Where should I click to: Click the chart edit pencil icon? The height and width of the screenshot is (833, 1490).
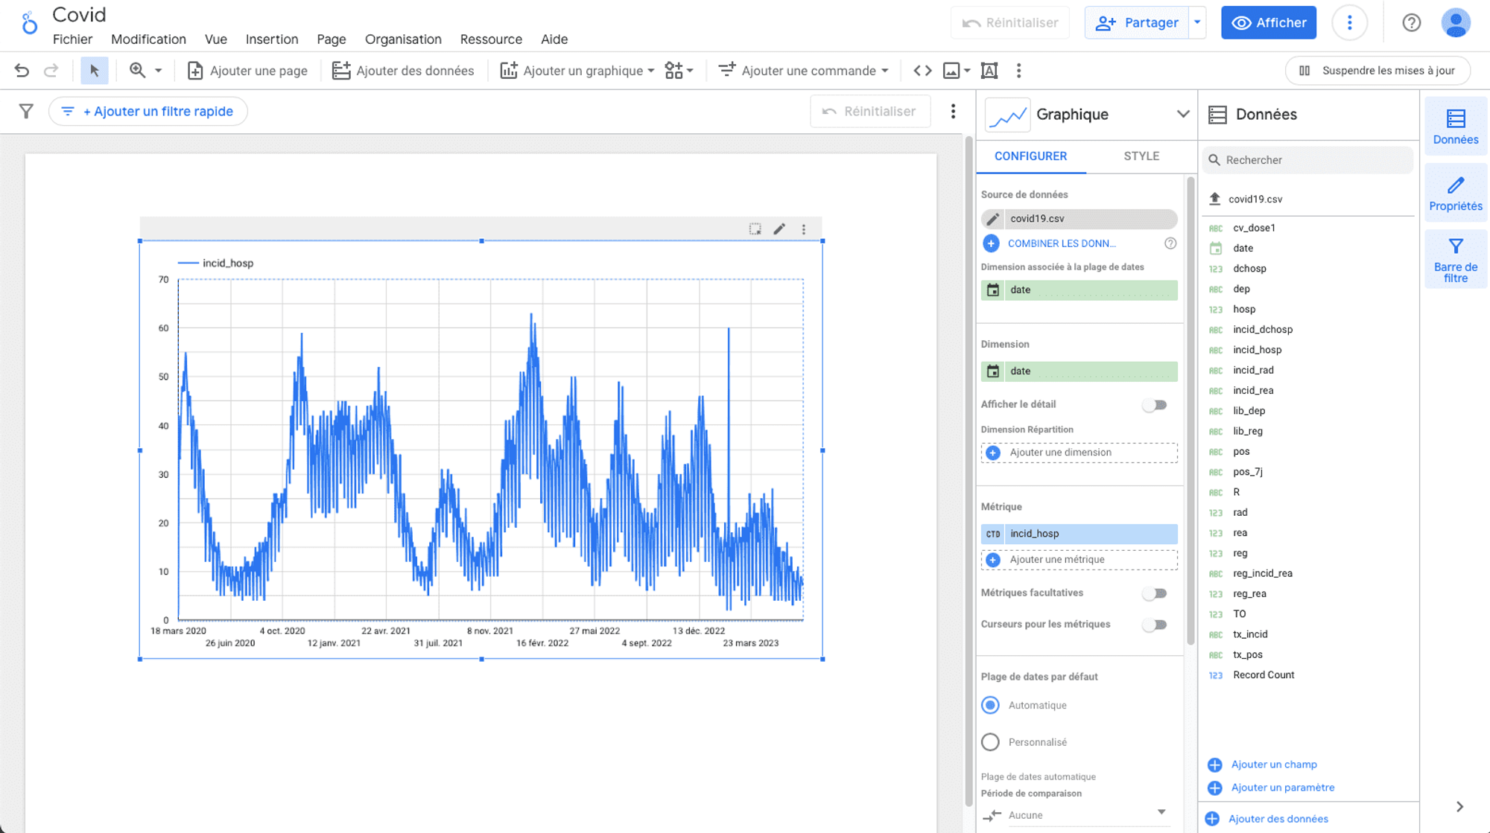pyautogui.click(x=779, y=229)
